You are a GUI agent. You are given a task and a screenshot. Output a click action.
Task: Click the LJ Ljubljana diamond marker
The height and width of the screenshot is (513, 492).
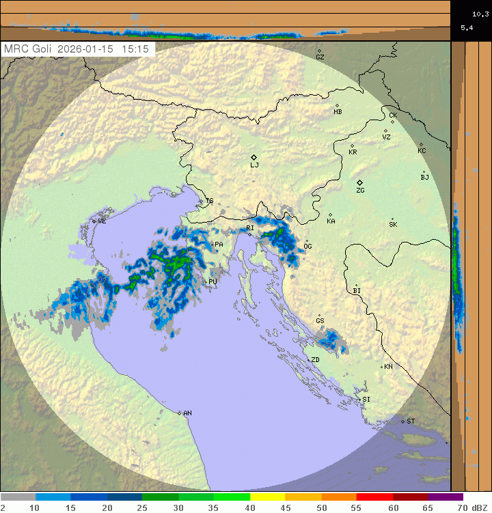254,157
